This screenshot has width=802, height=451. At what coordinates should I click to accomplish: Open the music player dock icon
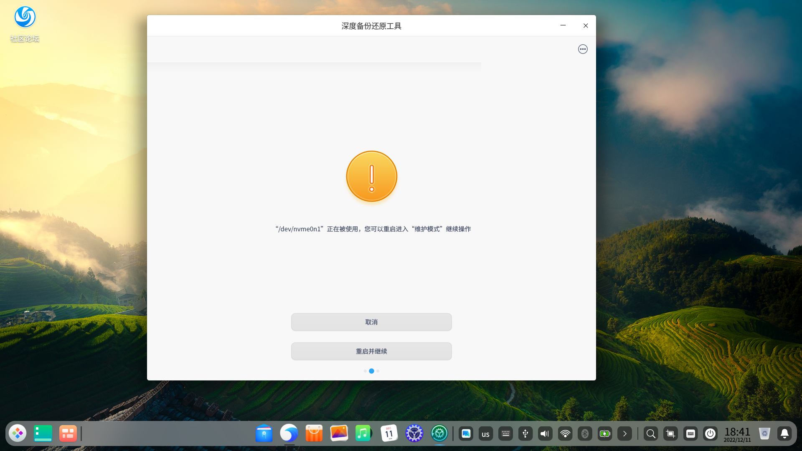[363, 433]
